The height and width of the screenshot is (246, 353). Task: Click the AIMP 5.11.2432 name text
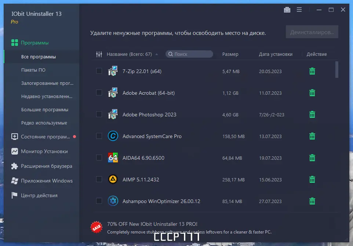141,180
